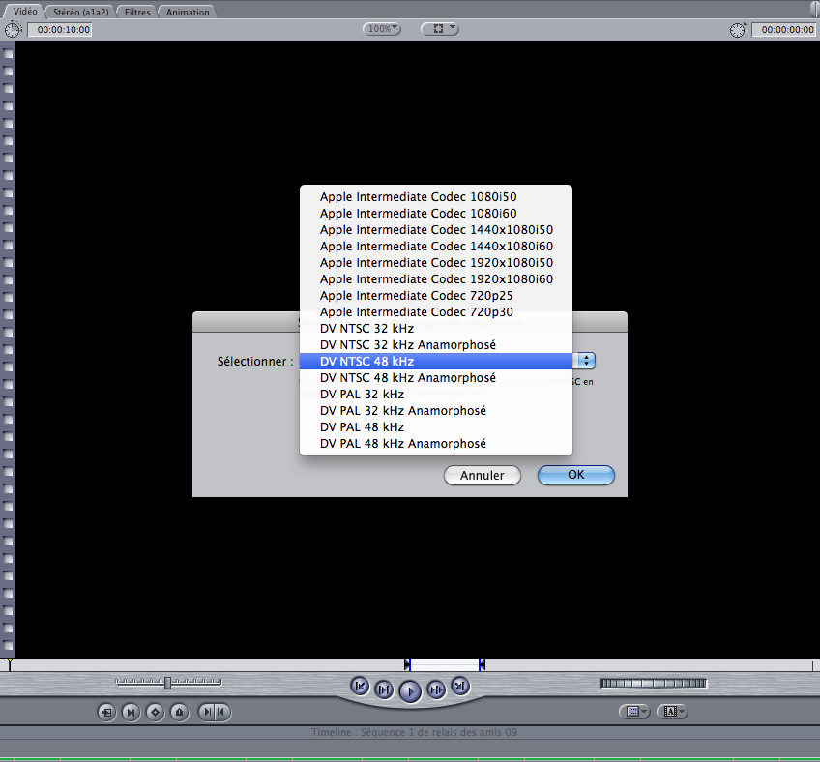Viewport: 820px width, 762px height.
Task: Click the Timeline Séquence 1 title text
Action: point(414,732)
